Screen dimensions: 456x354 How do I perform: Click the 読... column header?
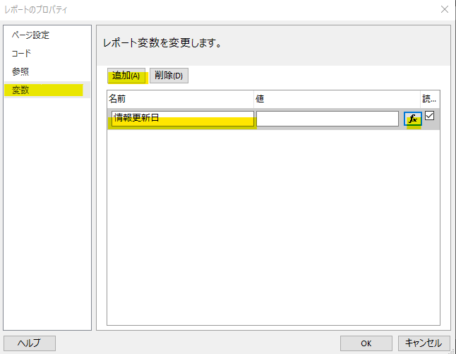(x=430, y=99)
